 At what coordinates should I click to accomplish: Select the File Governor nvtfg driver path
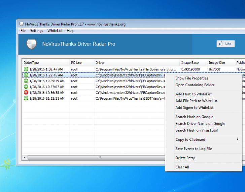pyautogui.click(x=136, y=69)
